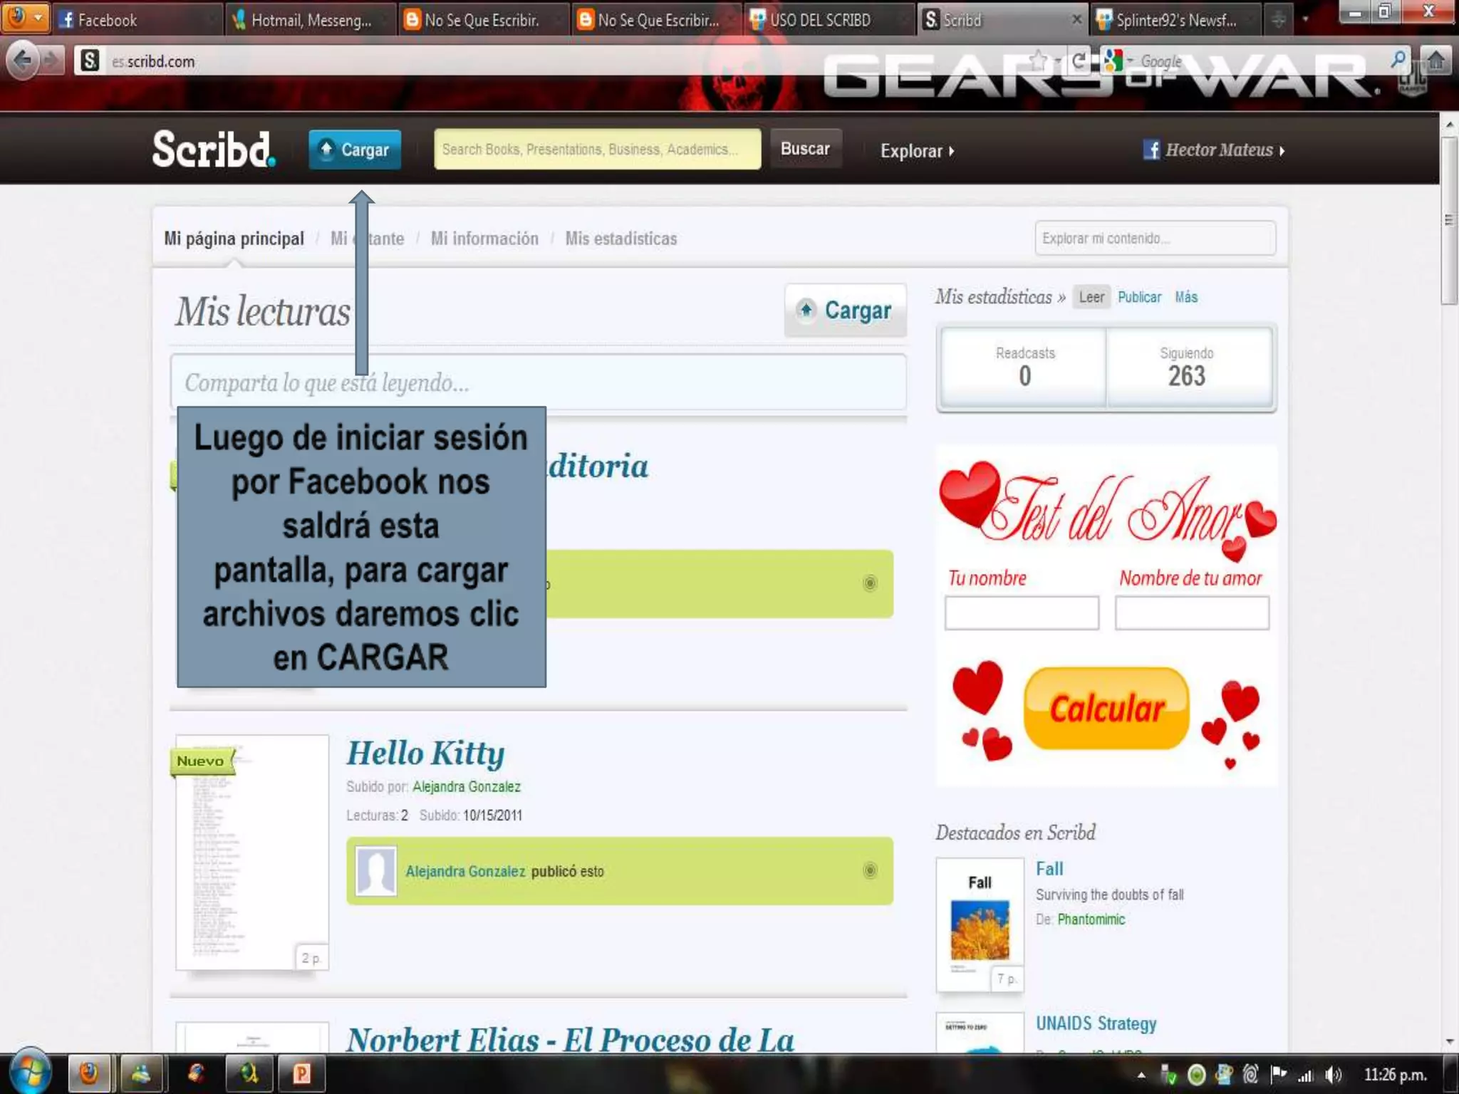Viewport: 1459px width, 1094px height.
Task: Open the Splinter92's Newsfeed tab
Action: (1177, 20)
